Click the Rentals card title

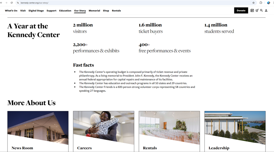coord(150,148)
